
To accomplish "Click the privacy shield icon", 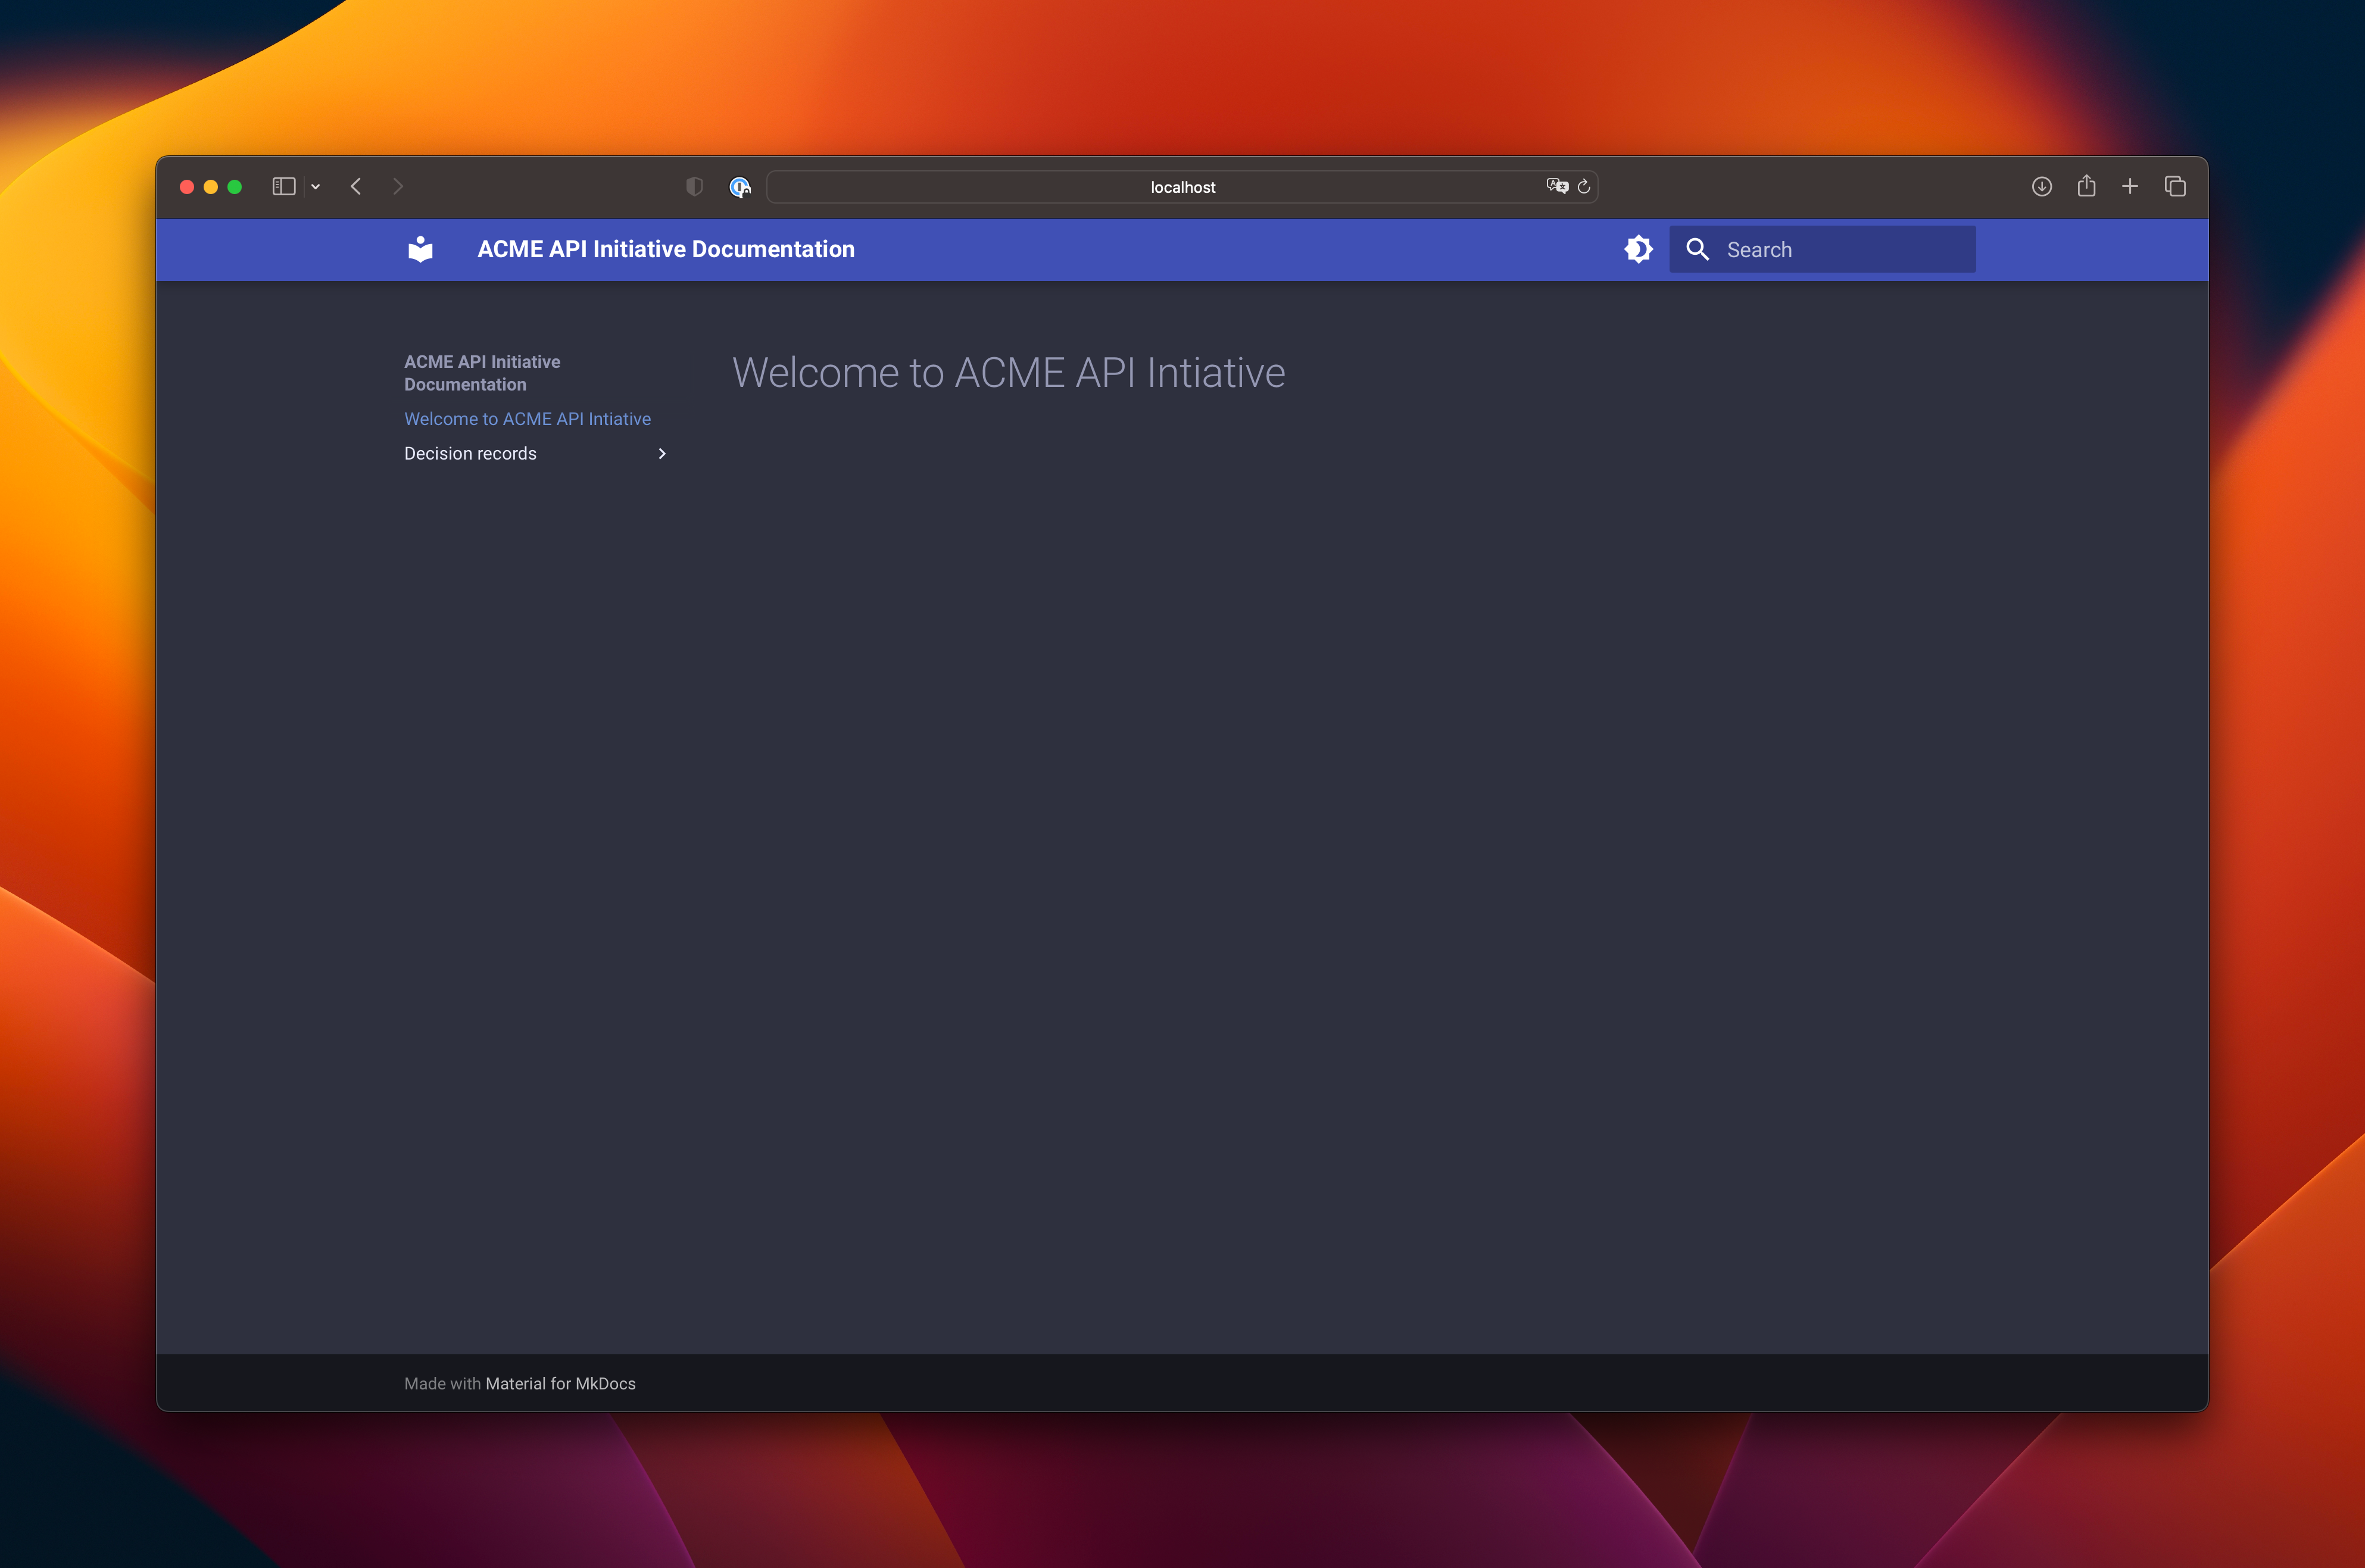I will click(x=694, y=187).
